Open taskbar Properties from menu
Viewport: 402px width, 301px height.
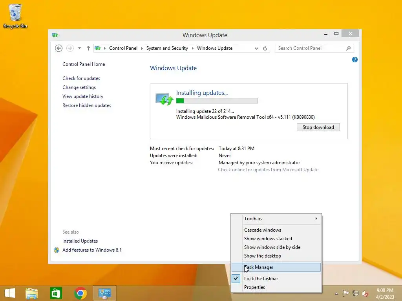coord(276,287)
